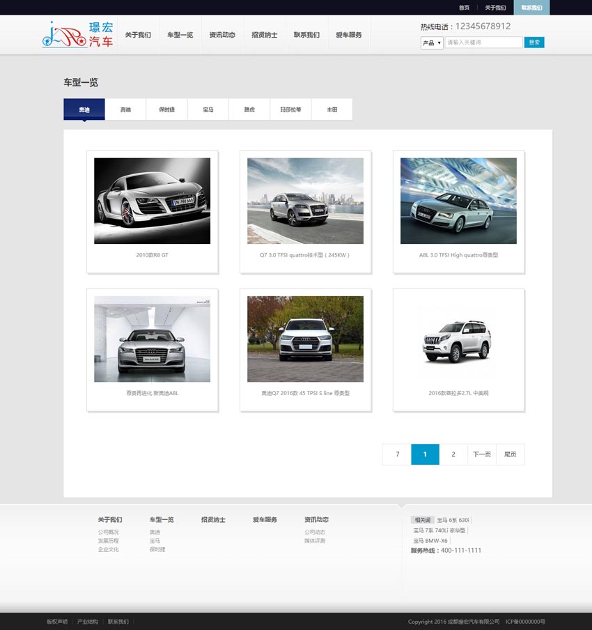Switch to the 奔驰 brand tab
The image size is (592, 630).
coord(125,109)
